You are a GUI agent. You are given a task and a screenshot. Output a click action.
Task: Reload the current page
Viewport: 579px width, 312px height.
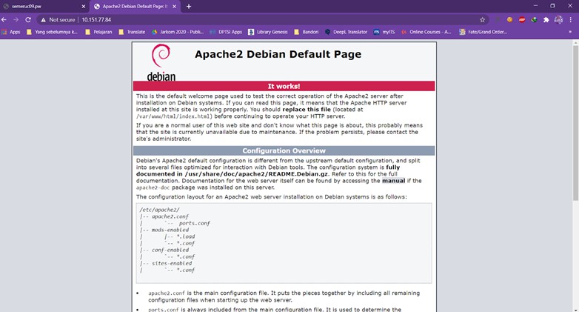pos(28,19)
